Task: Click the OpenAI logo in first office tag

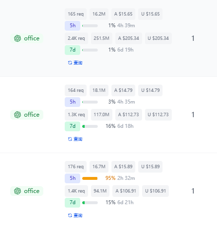Action: click(x=18, y=38)
